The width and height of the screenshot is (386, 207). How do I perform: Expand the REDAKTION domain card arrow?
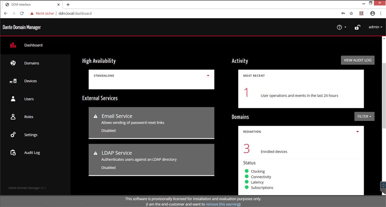pyautogui.click(x=357, y=132)
